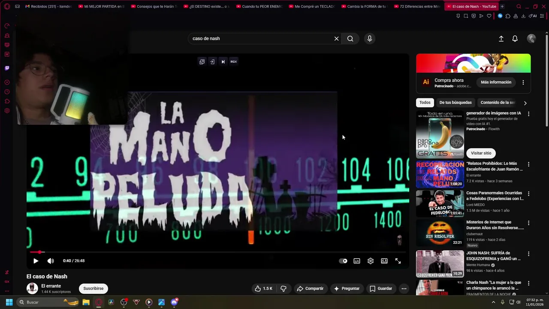This screenshot has height=309, width=549.
Task: Open Extensions cube icon in sidebar
Action: click(x=7, y=101)
